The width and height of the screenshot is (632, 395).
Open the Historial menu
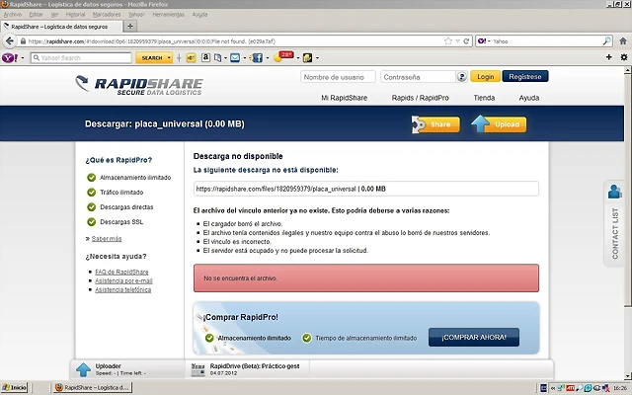point(75,15)
